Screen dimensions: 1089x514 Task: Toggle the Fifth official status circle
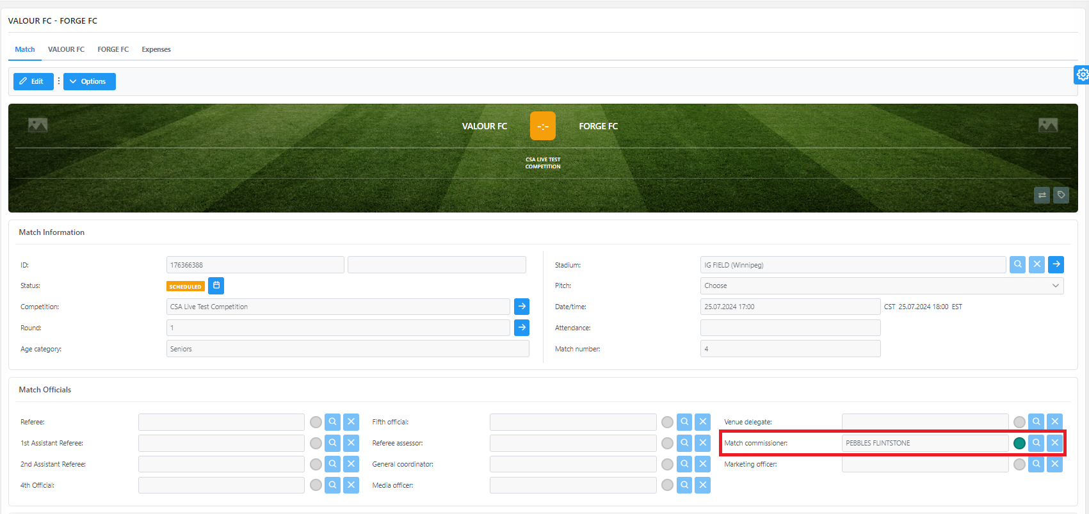(x=667, y=422)
